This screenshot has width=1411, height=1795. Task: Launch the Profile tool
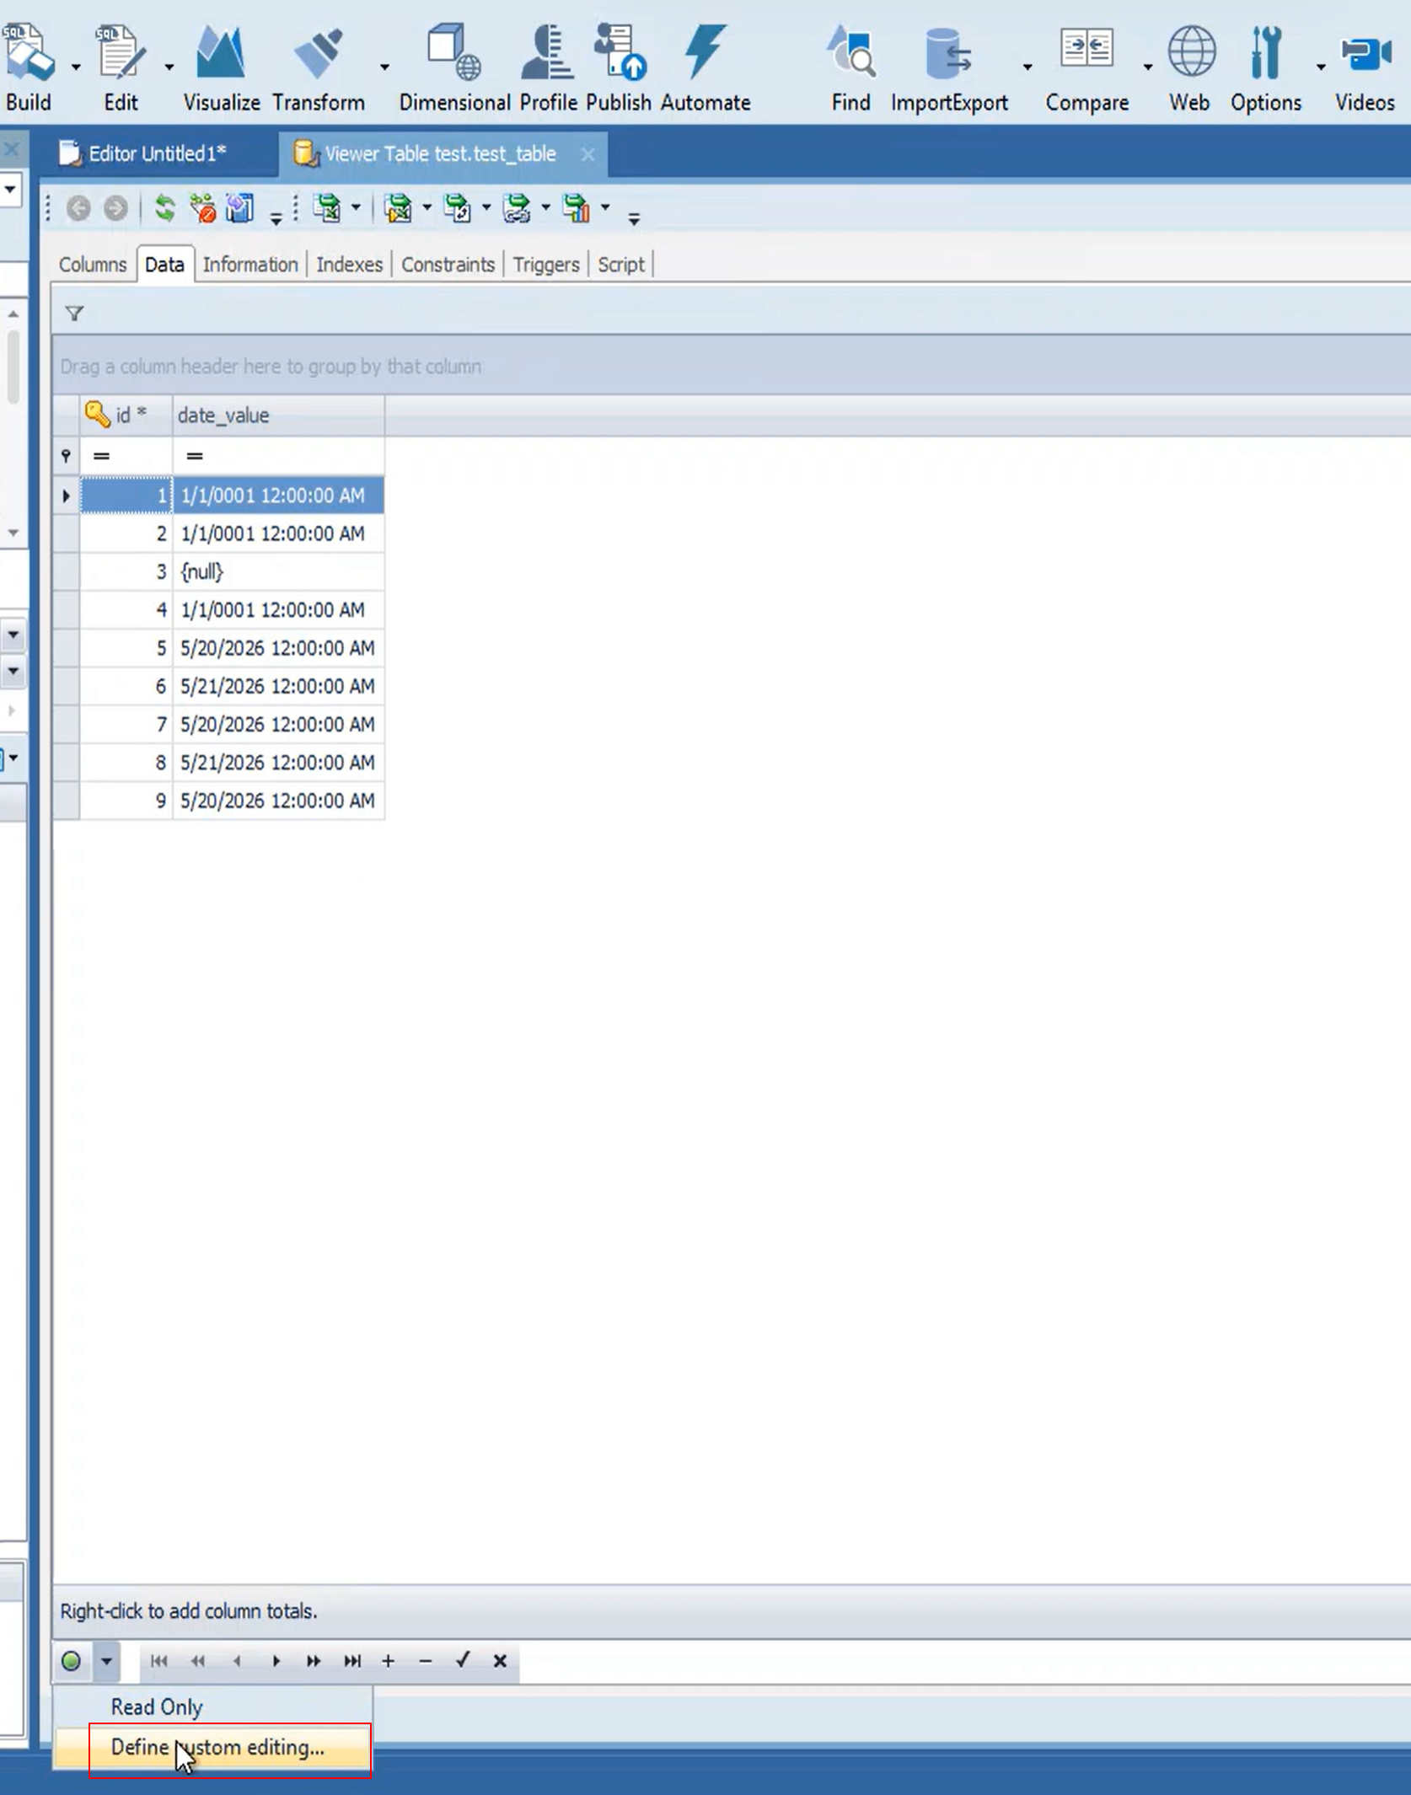point(548,67)
